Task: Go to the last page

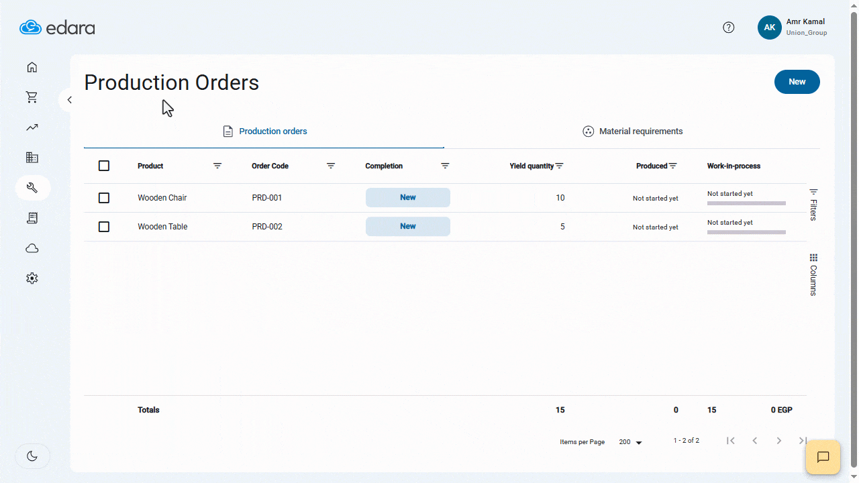Action: (x=803, y=441)
